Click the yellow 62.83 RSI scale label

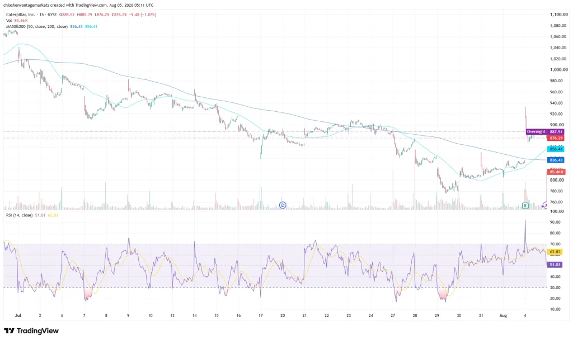[x=555, y=252]
